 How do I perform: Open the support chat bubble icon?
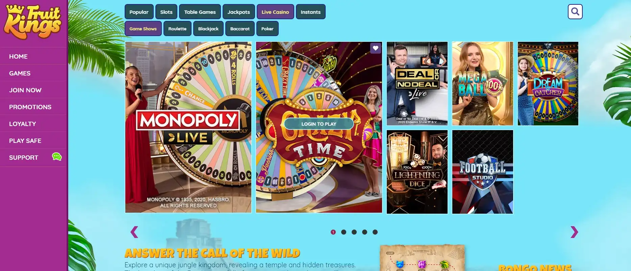tap(57, 157)
